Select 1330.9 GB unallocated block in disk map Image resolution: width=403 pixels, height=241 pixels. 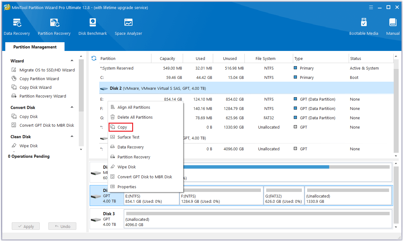click(x=348, y=196)
